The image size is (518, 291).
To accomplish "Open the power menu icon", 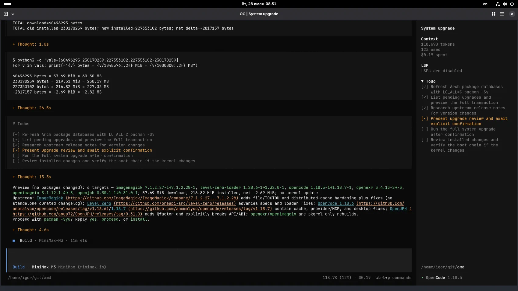I will tap(512, 4).
